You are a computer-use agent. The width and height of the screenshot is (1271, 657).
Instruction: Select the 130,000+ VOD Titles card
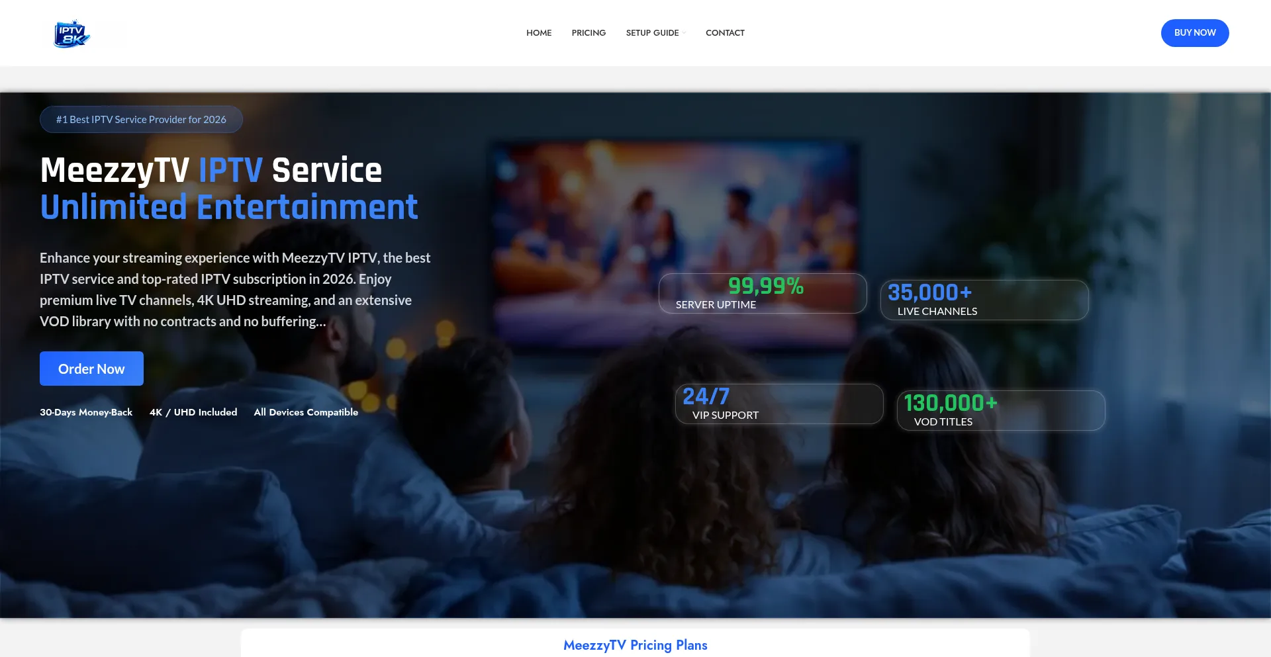1001,410
